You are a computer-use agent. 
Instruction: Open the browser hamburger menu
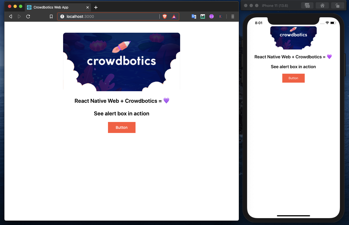click(x=233, y=16)
